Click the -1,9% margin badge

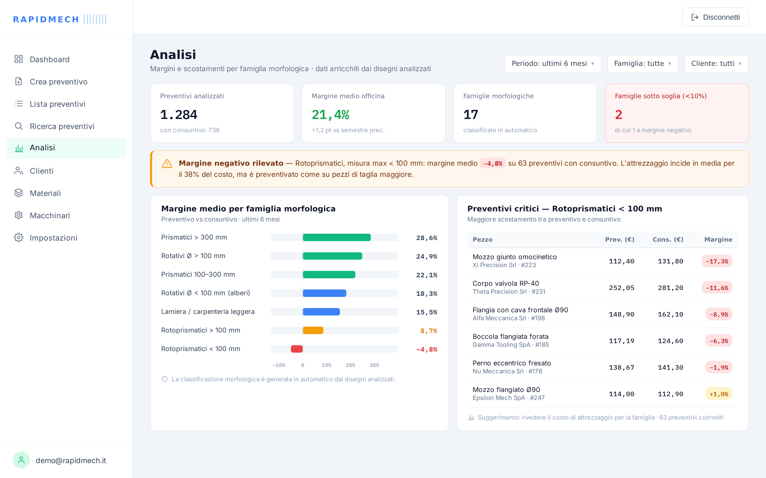click(719, 368)
